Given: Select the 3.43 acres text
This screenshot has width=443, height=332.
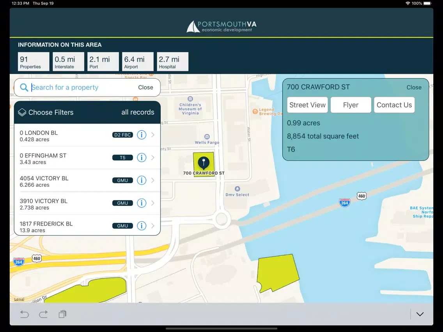Looking at the screenshot, I should pyautogui.click(x=33, y=162).
